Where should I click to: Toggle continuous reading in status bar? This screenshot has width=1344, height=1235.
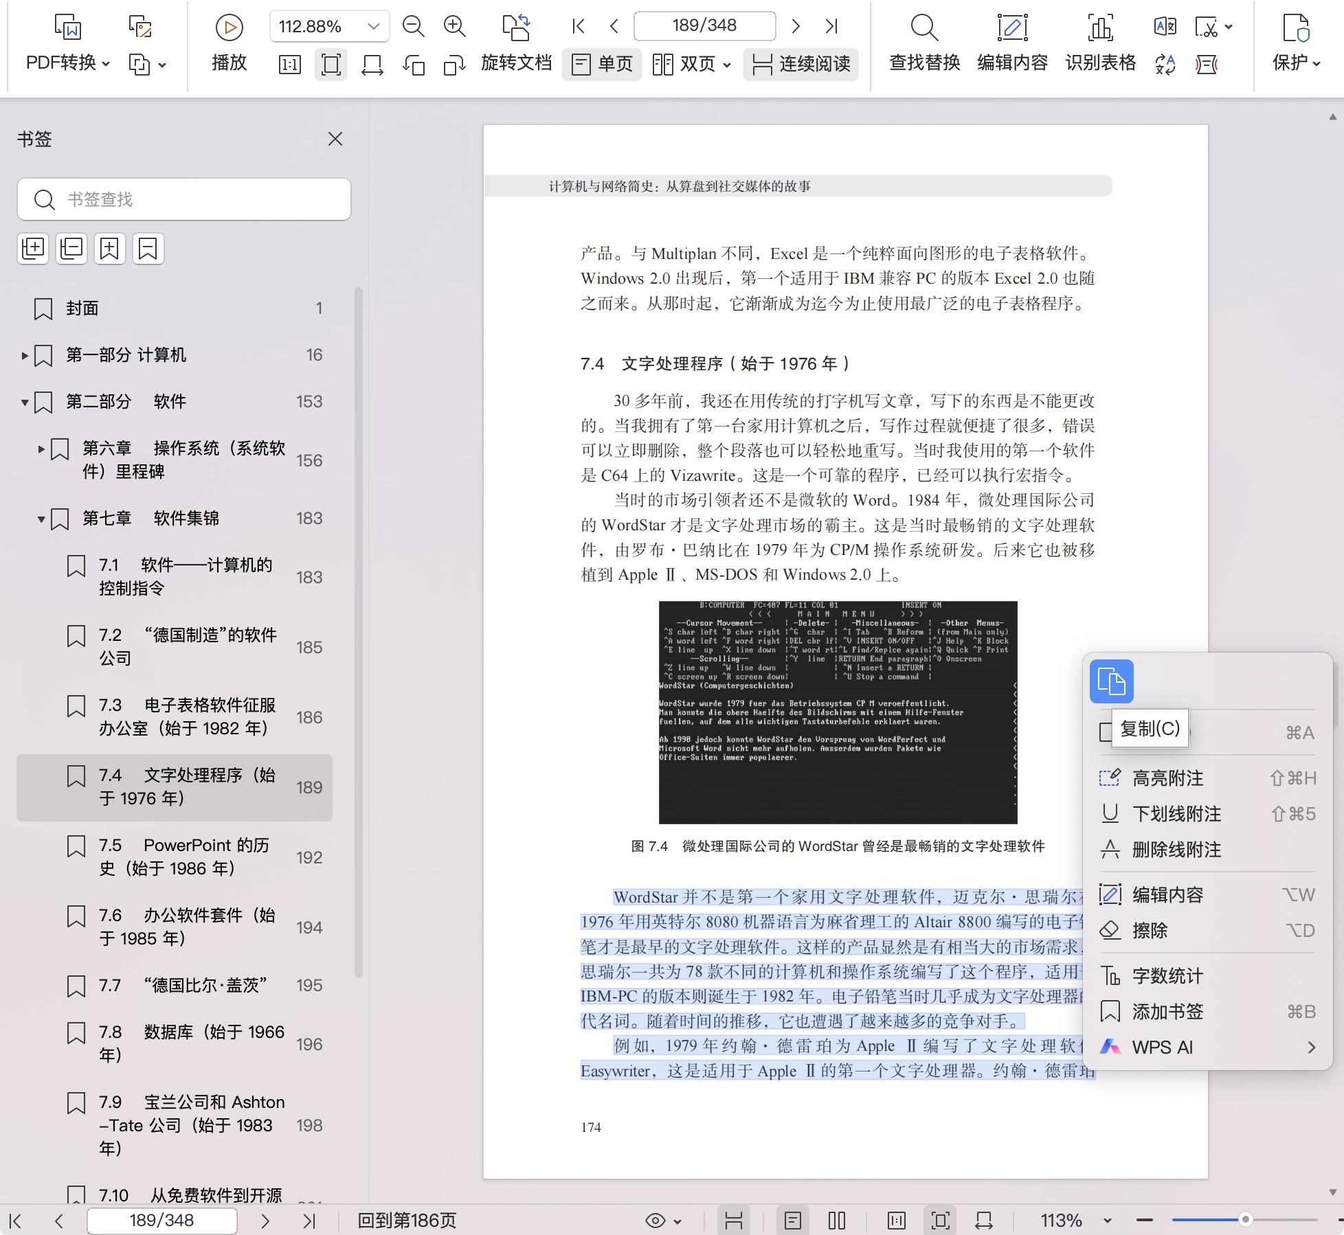[x=734, y=1221]
